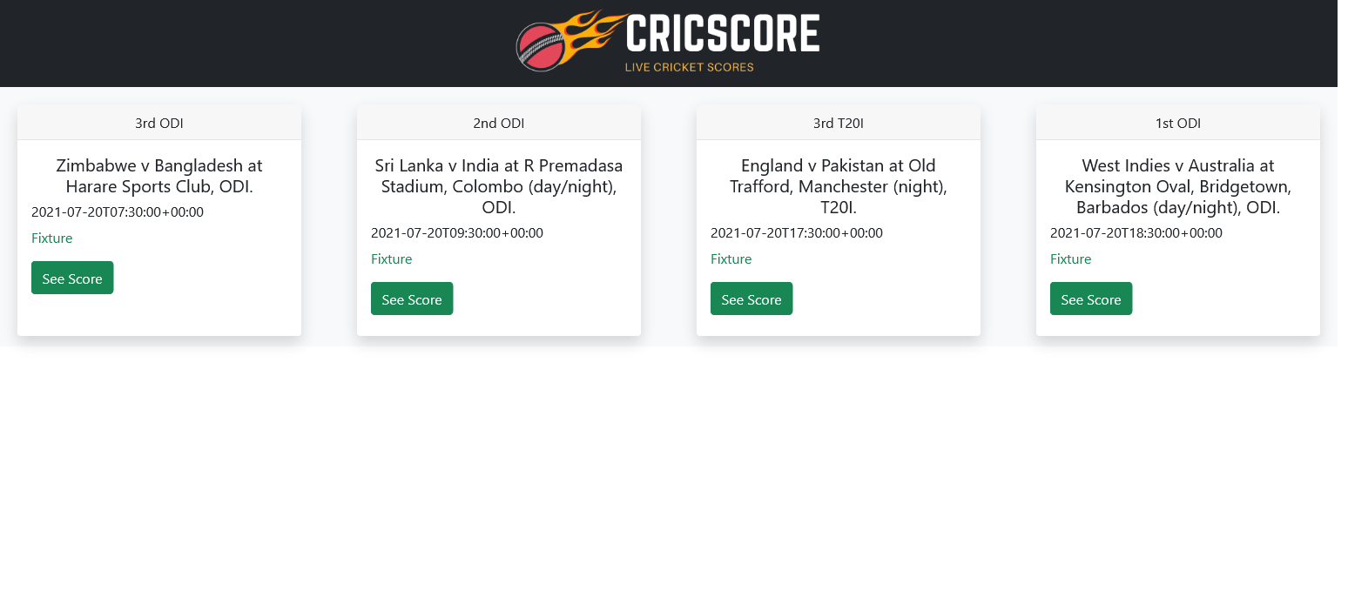Screen dimensions: 1348x604
Task: Click the West Indies match date timestamp
Action: click(x=1136, y=232)
